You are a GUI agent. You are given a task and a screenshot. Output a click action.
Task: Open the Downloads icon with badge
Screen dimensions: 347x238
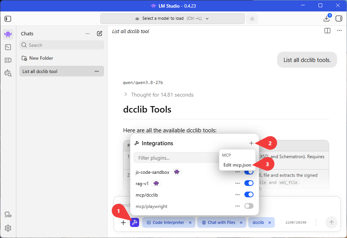point(327,18)
